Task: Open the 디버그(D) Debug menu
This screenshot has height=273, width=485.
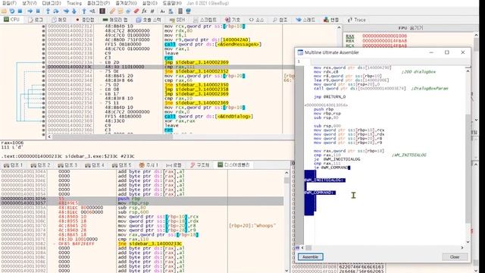Action: (x=52, y=3)
